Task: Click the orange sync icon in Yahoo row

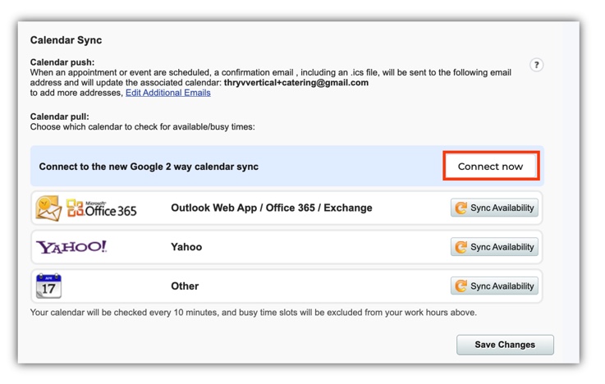Action: tap(461, 247)
